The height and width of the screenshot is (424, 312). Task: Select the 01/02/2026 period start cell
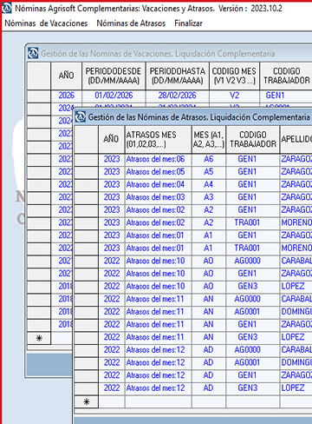[114, 96]
